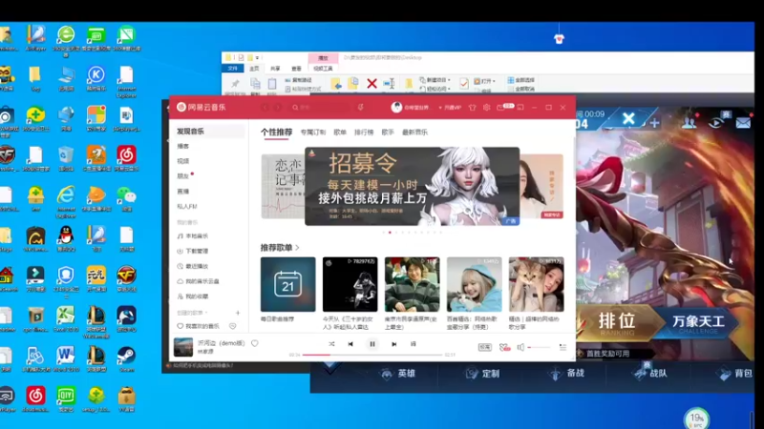The width and height of the screenshot is (764, 429).
Task: Select 发现音乐 in sidebar
Action: click(209, 132)
